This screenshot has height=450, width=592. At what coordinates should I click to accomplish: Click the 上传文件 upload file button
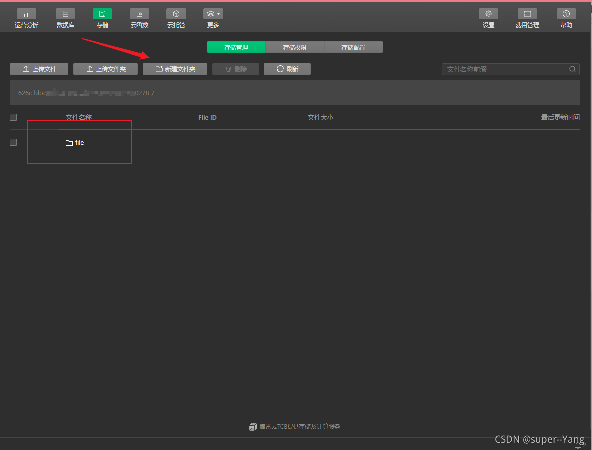pyautogui.click(x=39, y=69)
